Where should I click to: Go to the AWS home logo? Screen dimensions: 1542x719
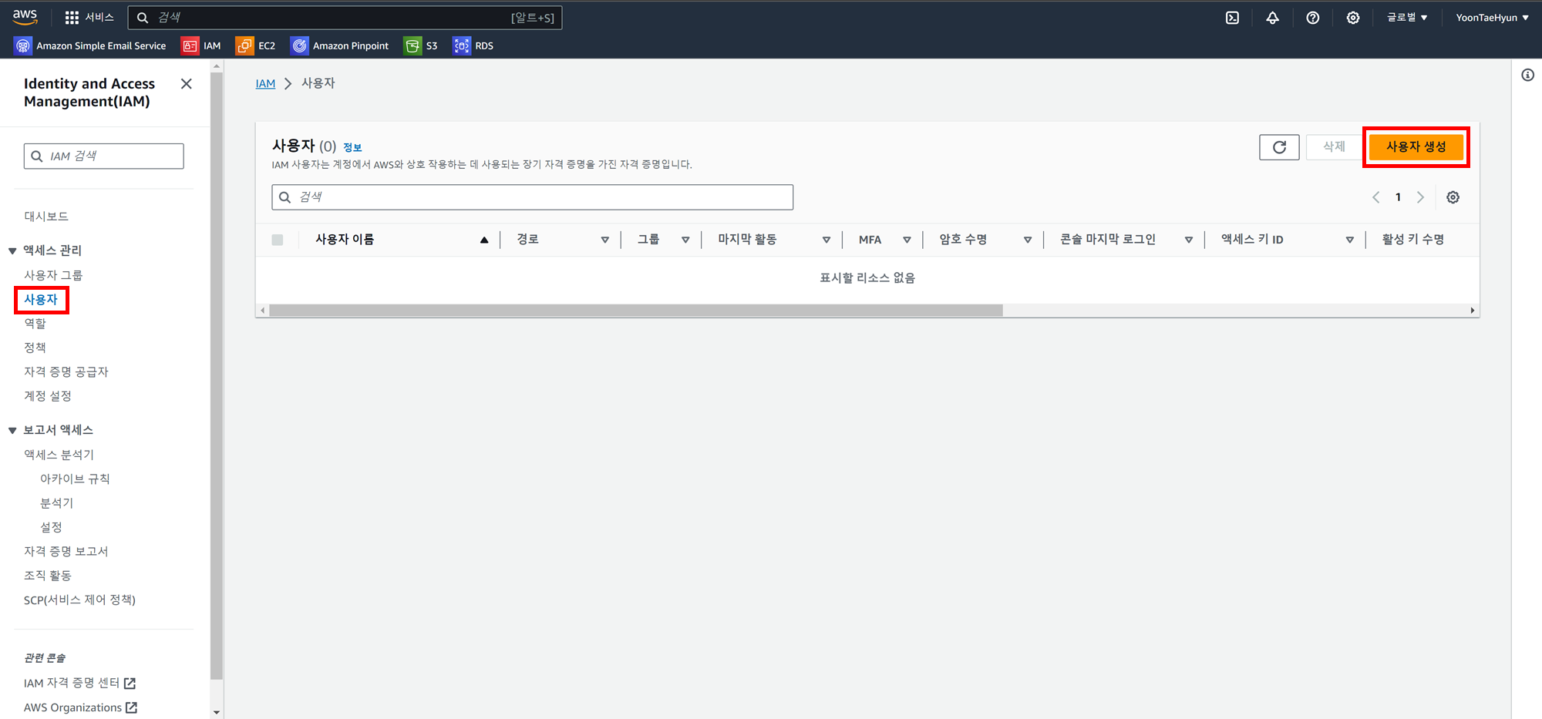point(25,17)
